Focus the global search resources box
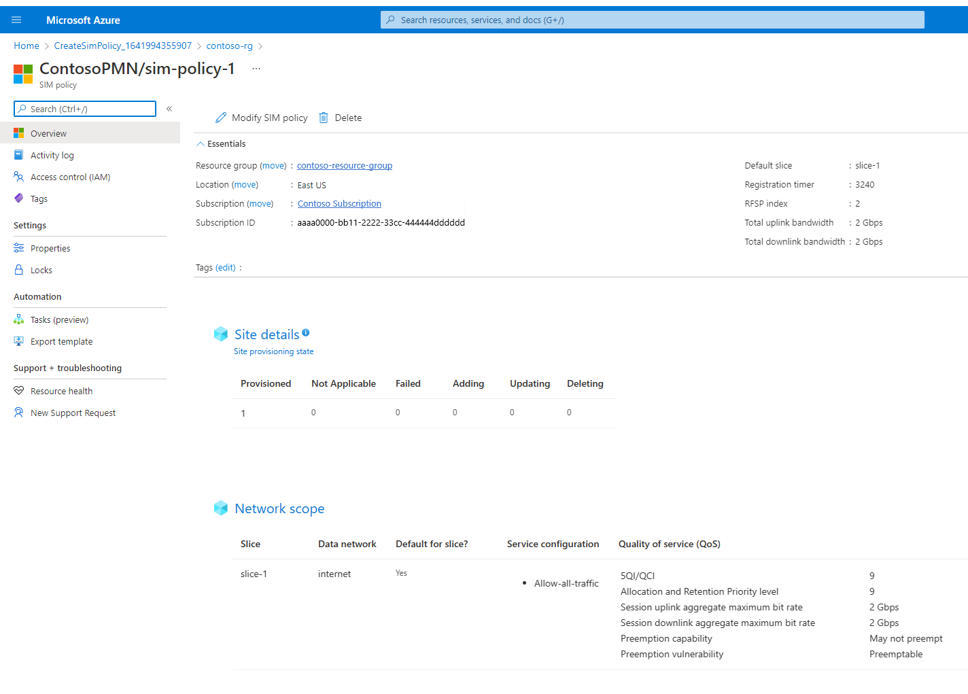 click(652, 20)
